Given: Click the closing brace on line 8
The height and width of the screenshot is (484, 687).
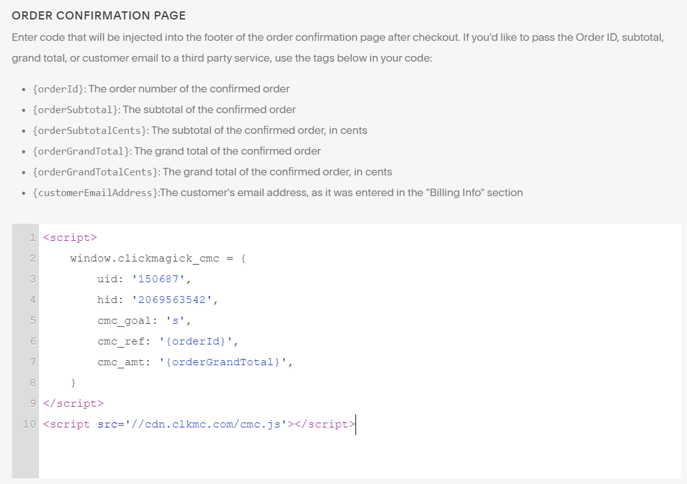Looking at the screenshot, I should click(x=74, y=383).
